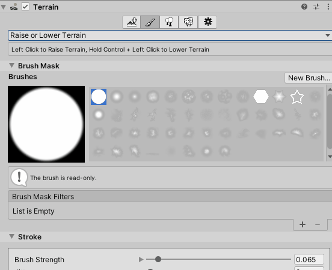The height and width of the screenshot is (270, 332).
Task: Click the Brush Mask Filters header
Action: coord(170,196)
